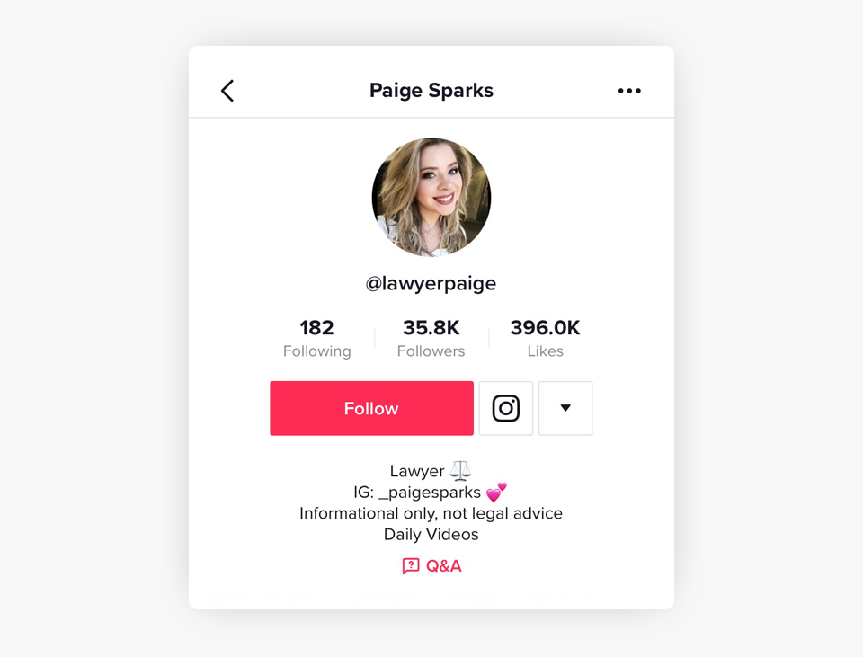863x657 pixels.
Task: View Paige Sparks' profile picture
Action: [x=431, y=197]
